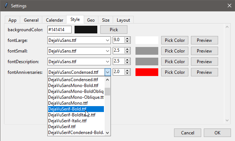235x141 pixels.
Task: Switch to the Layout tab
Action: (x=123, y=20)
